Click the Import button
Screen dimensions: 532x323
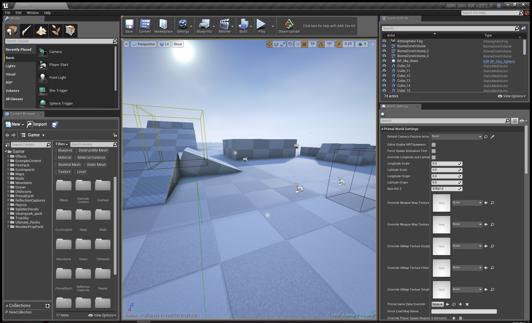click(x=37, y=124)
